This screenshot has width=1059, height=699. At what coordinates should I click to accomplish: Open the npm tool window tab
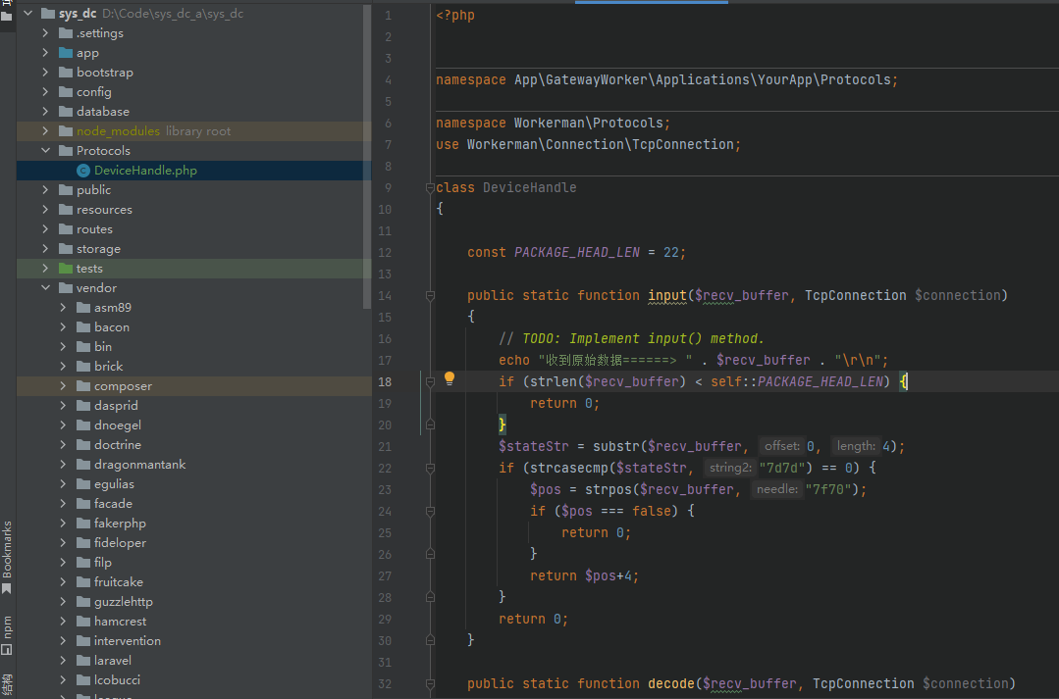pos(7,634)
